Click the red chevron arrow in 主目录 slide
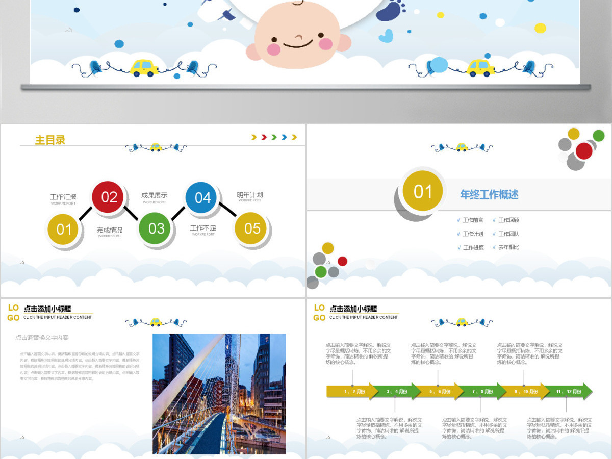Viewport: 612px width, 459px height. (x=264, y=137)
